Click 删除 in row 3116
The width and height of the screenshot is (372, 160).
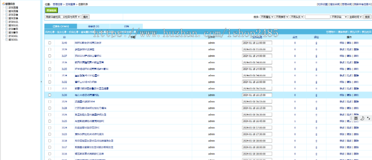point(356,154)
